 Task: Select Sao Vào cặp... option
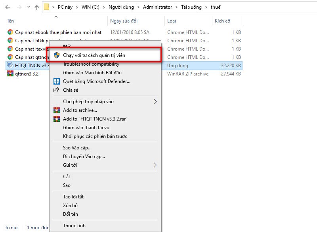[77, 148]
